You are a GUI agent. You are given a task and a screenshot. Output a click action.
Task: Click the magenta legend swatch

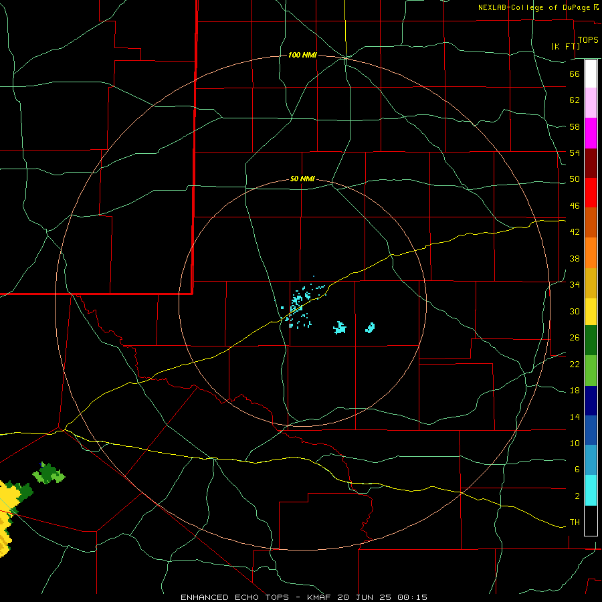[x=591, y=133]
